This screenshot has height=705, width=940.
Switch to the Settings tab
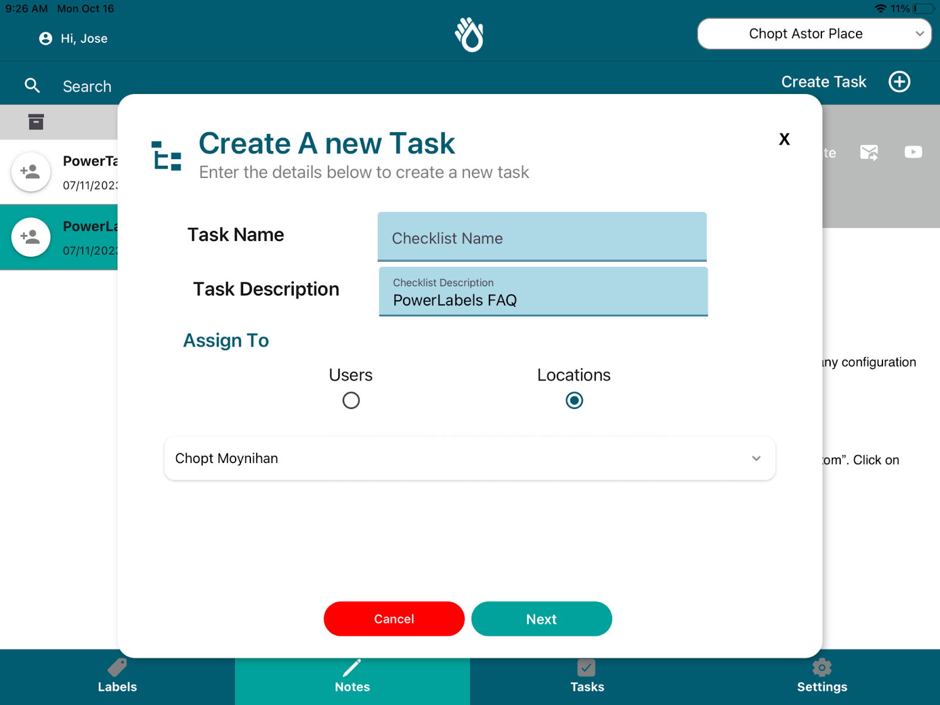tap(822, 677)
